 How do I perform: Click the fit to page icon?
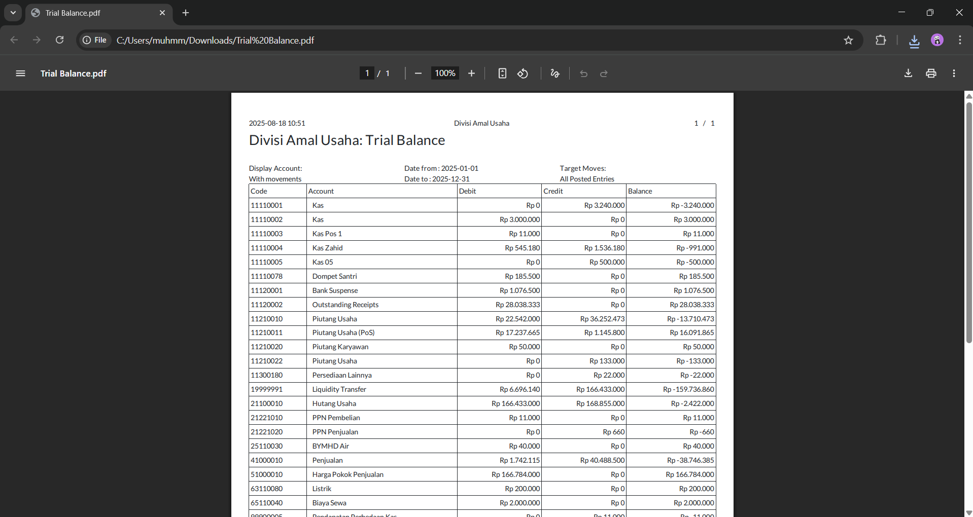pyautogui.click(x=502, y=73)
